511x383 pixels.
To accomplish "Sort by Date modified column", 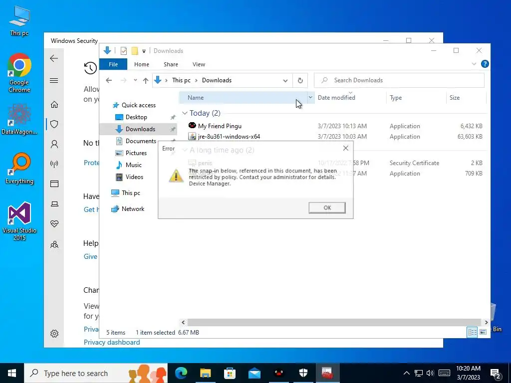I will tap(336, 97).
